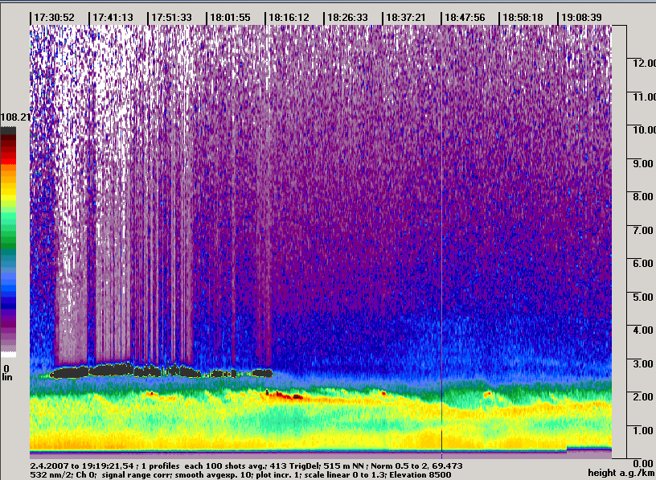Click the 17:30:52 time marker
Image resolution: width=656 pixels, height=480 pixels.
pyautogui.click(x=54, y=18)
